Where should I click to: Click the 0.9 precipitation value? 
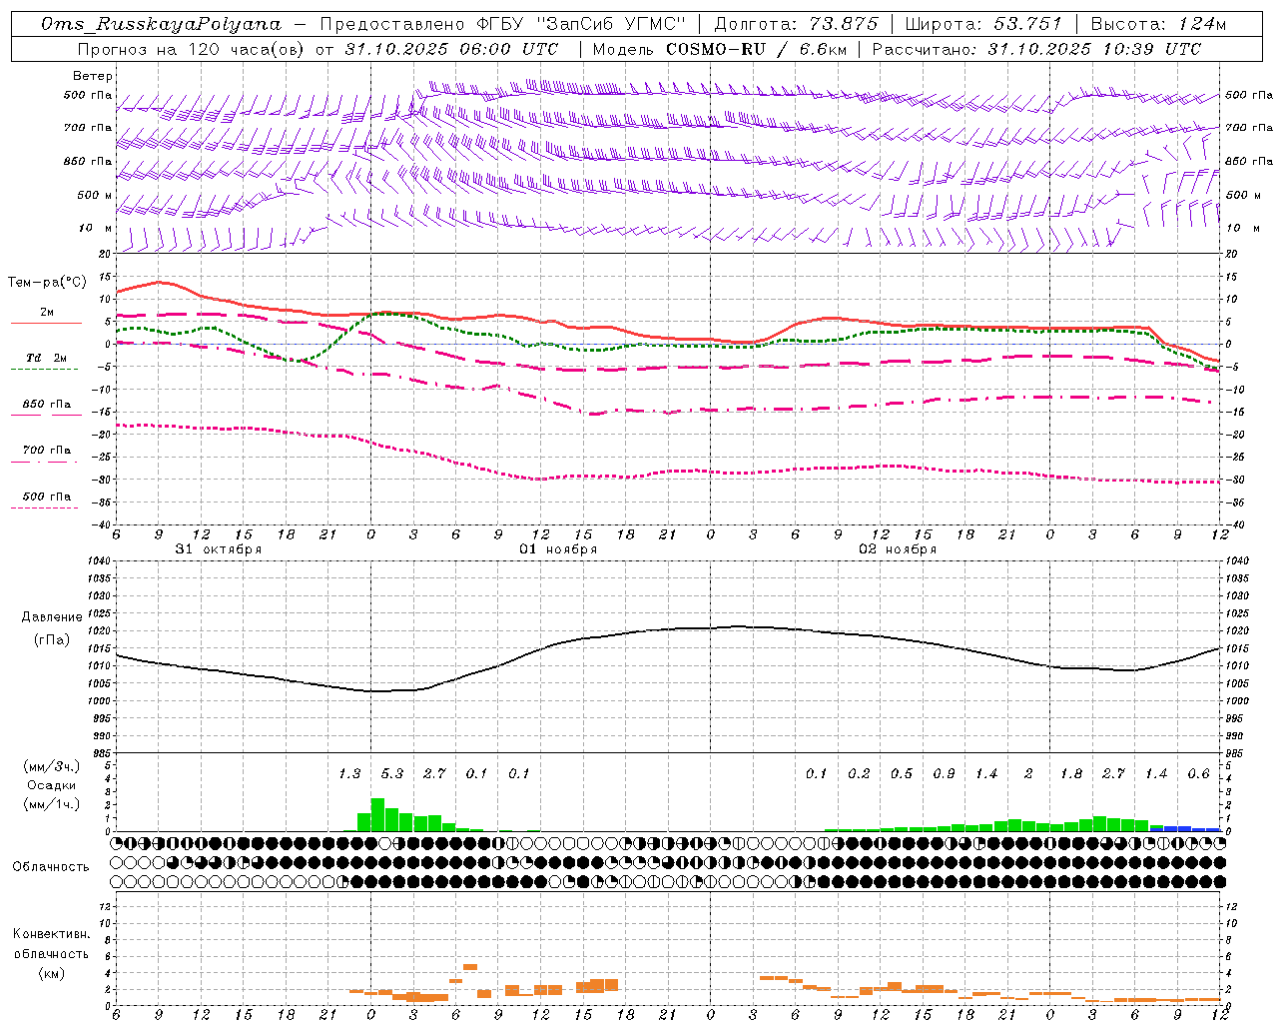point(944,774)
